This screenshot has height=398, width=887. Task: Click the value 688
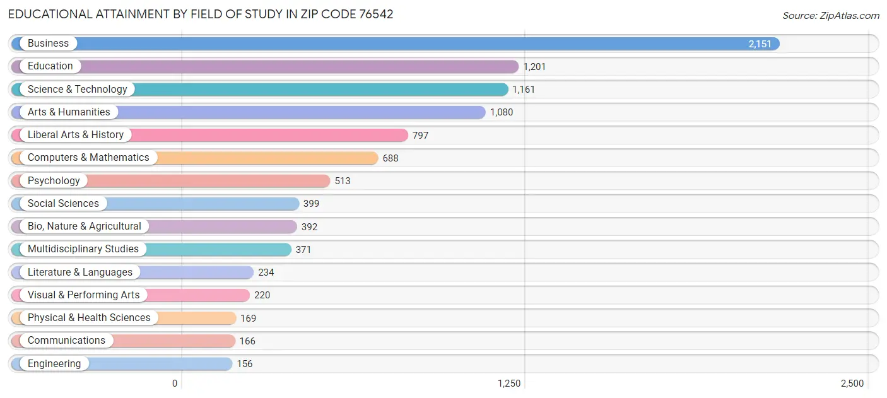pyautogui.click(x=391, y=158)
